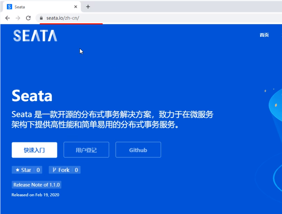
Task: Open the 首页 navigation item
Action: pos(264,35)
